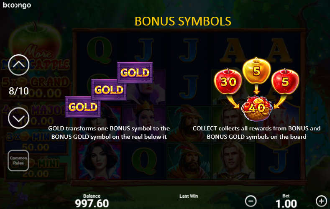Image resolution: width=330 pixels, height=209 pixels.
Task: Click the Last Win label
Action: (189, 196)
